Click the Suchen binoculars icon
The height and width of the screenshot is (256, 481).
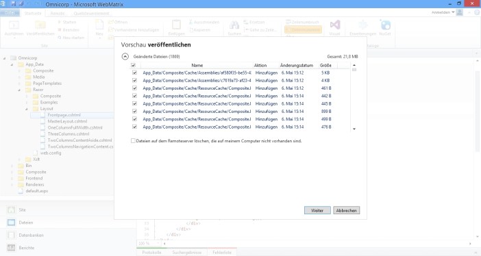[234, 25]
